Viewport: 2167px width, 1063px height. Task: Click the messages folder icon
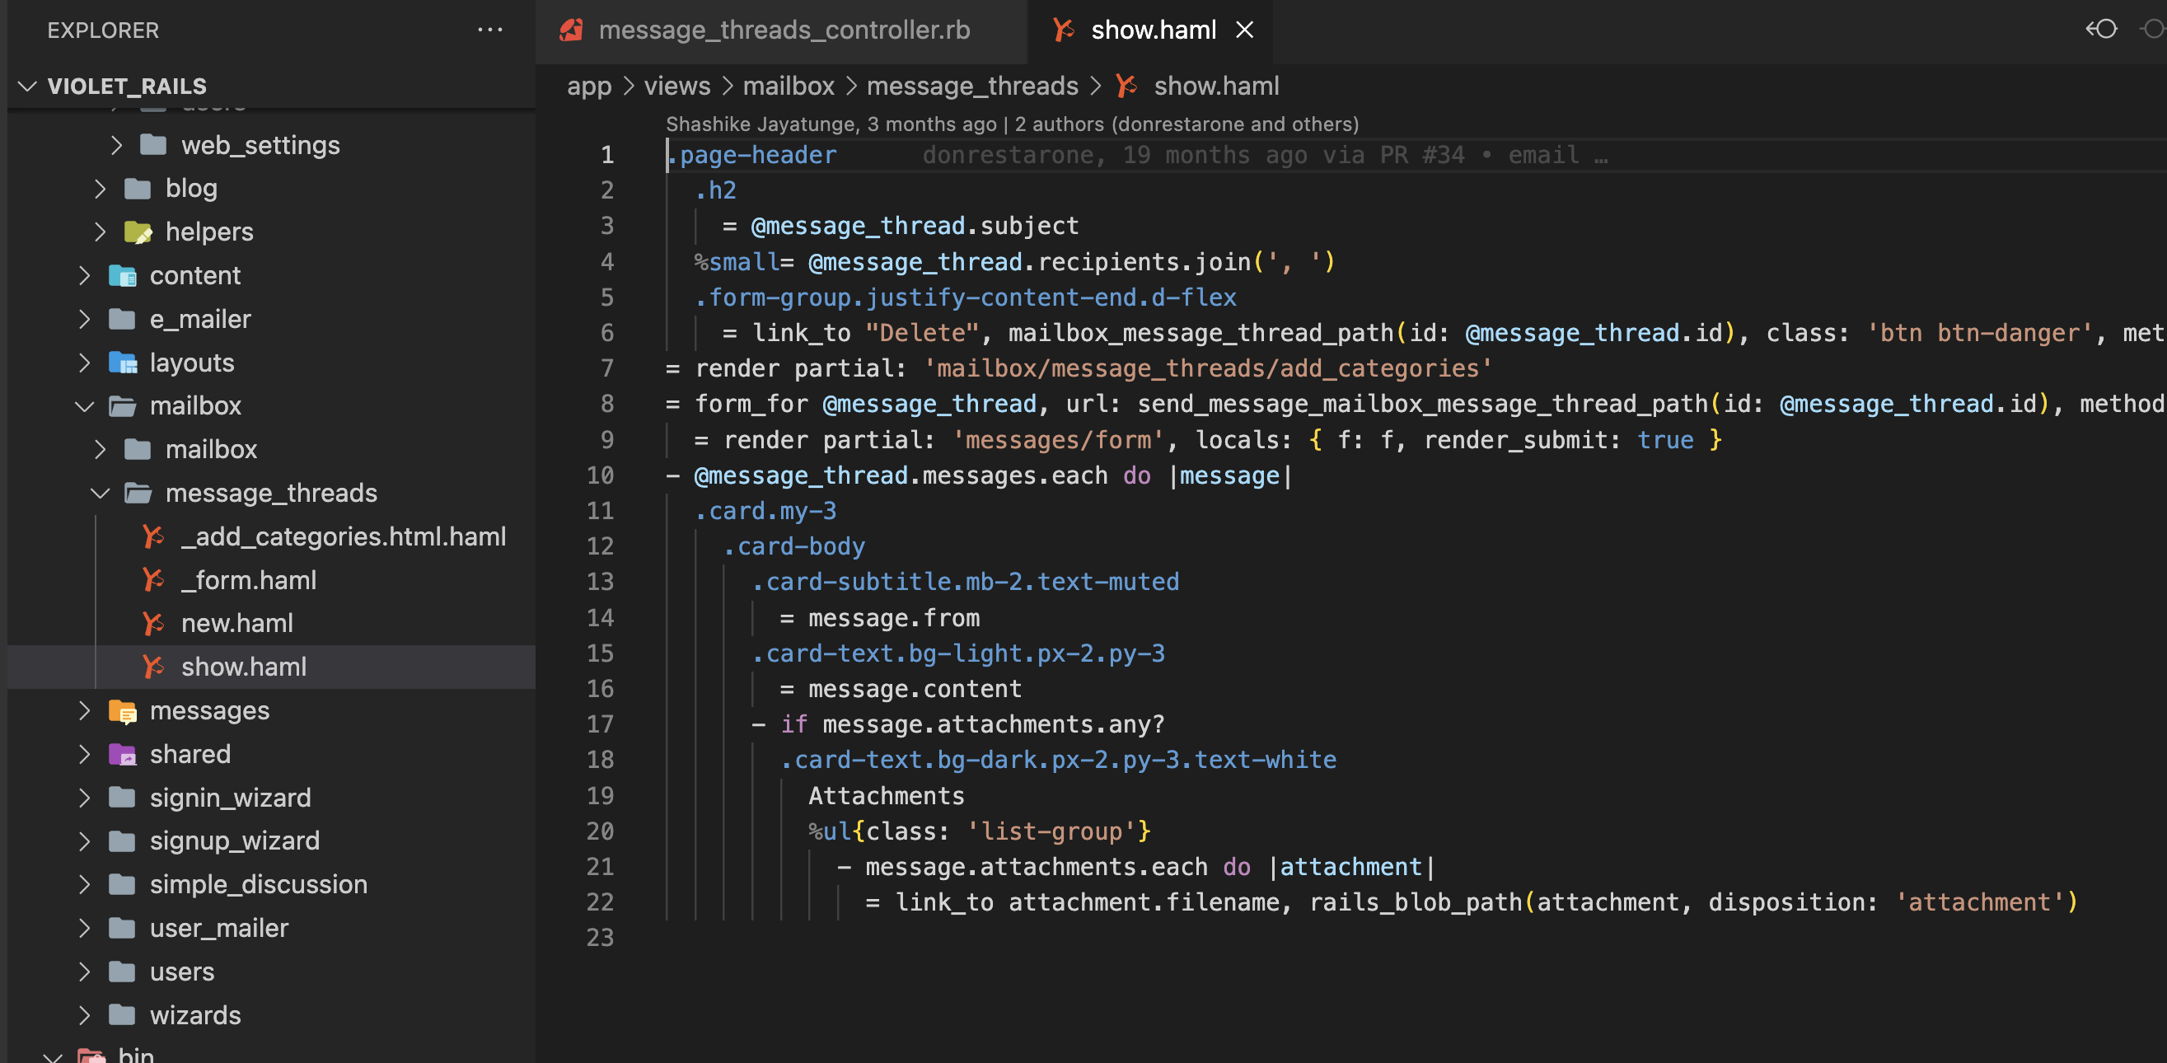(x=122, y=711)
